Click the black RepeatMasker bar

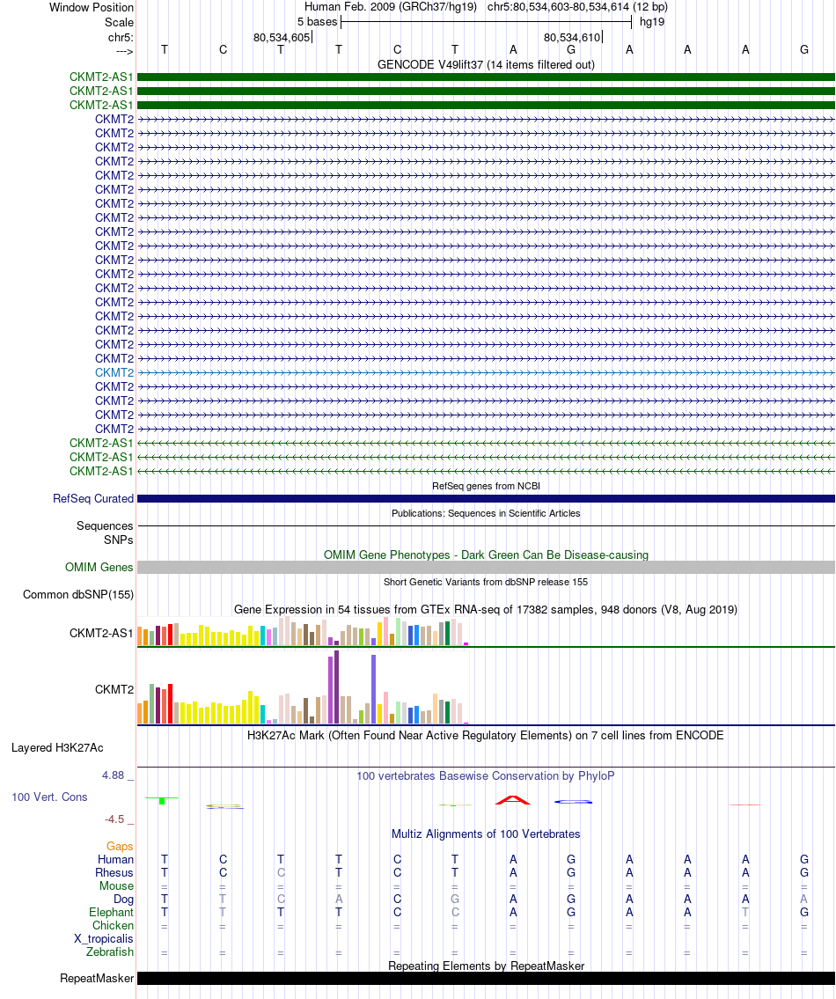click(486, 979)
